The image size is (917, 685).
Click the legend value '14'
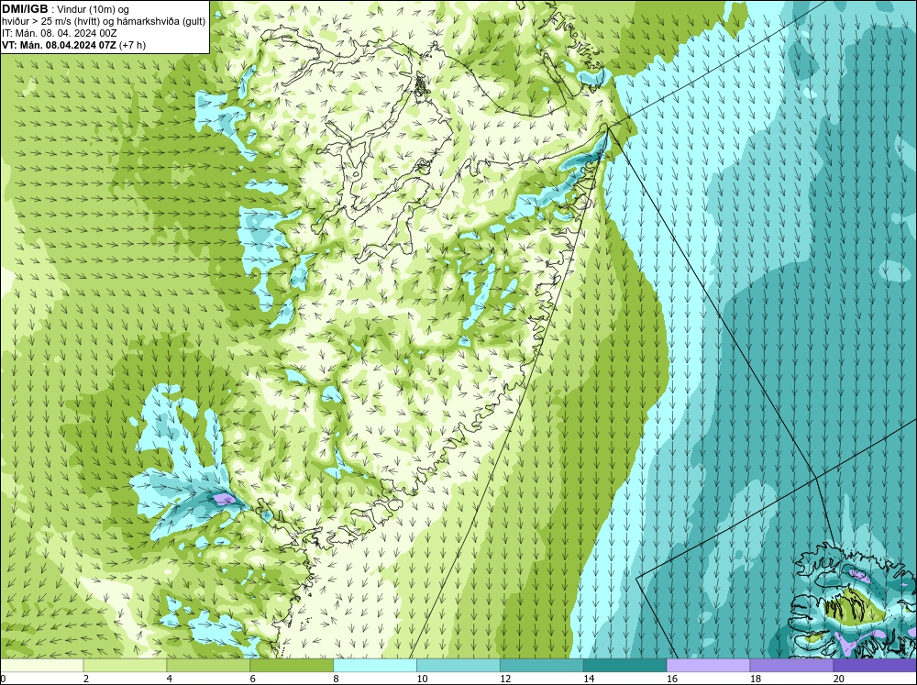[x=589, y=679]
